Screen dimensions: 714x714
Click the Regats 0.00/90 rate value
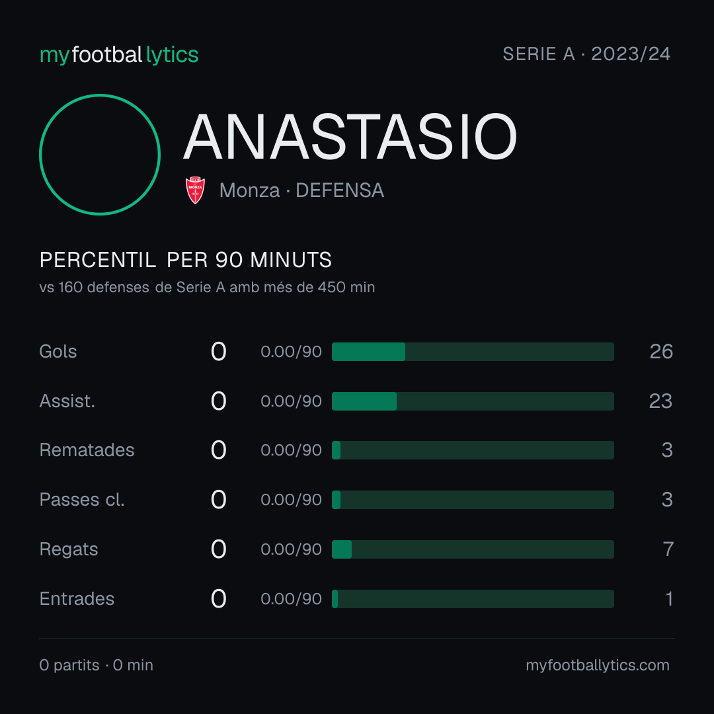291,549
